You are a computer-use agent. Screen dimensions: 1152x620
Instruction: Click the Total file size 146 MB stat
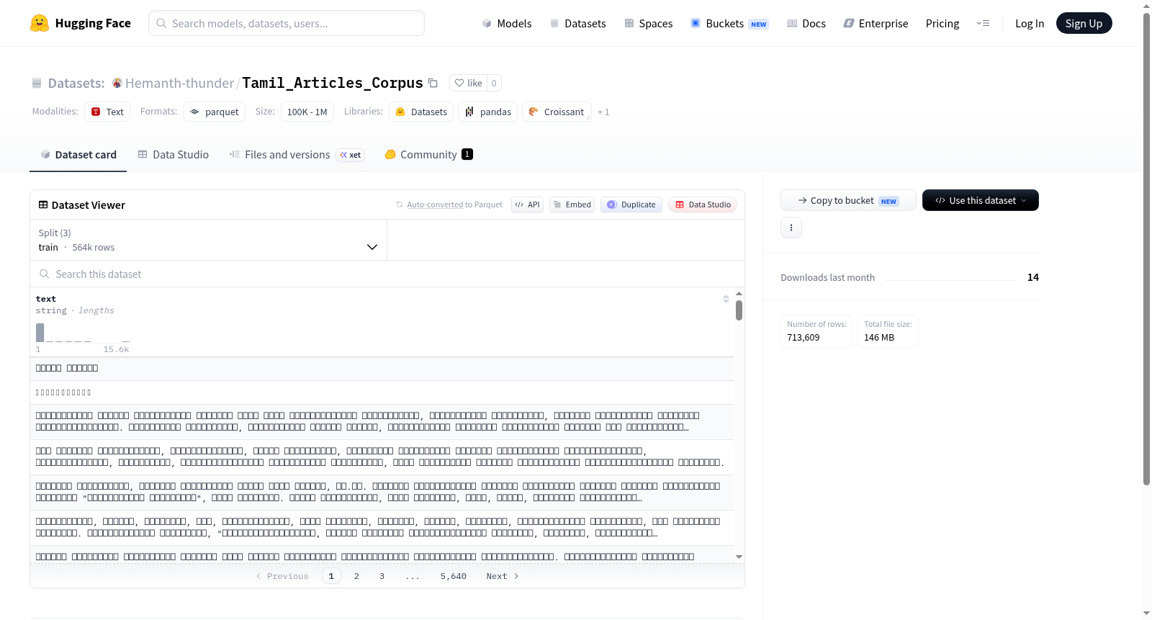click(888, 331)
